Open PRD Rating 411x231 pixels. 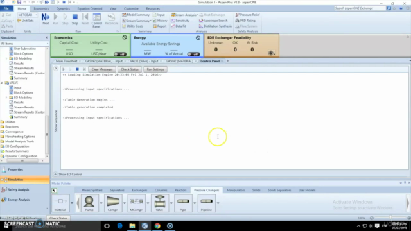(x=245, y=21)
